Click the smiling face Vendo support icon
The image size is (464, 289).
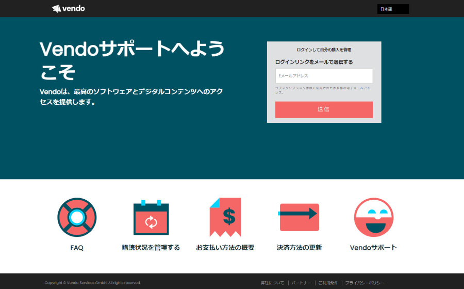coord(373,217)
